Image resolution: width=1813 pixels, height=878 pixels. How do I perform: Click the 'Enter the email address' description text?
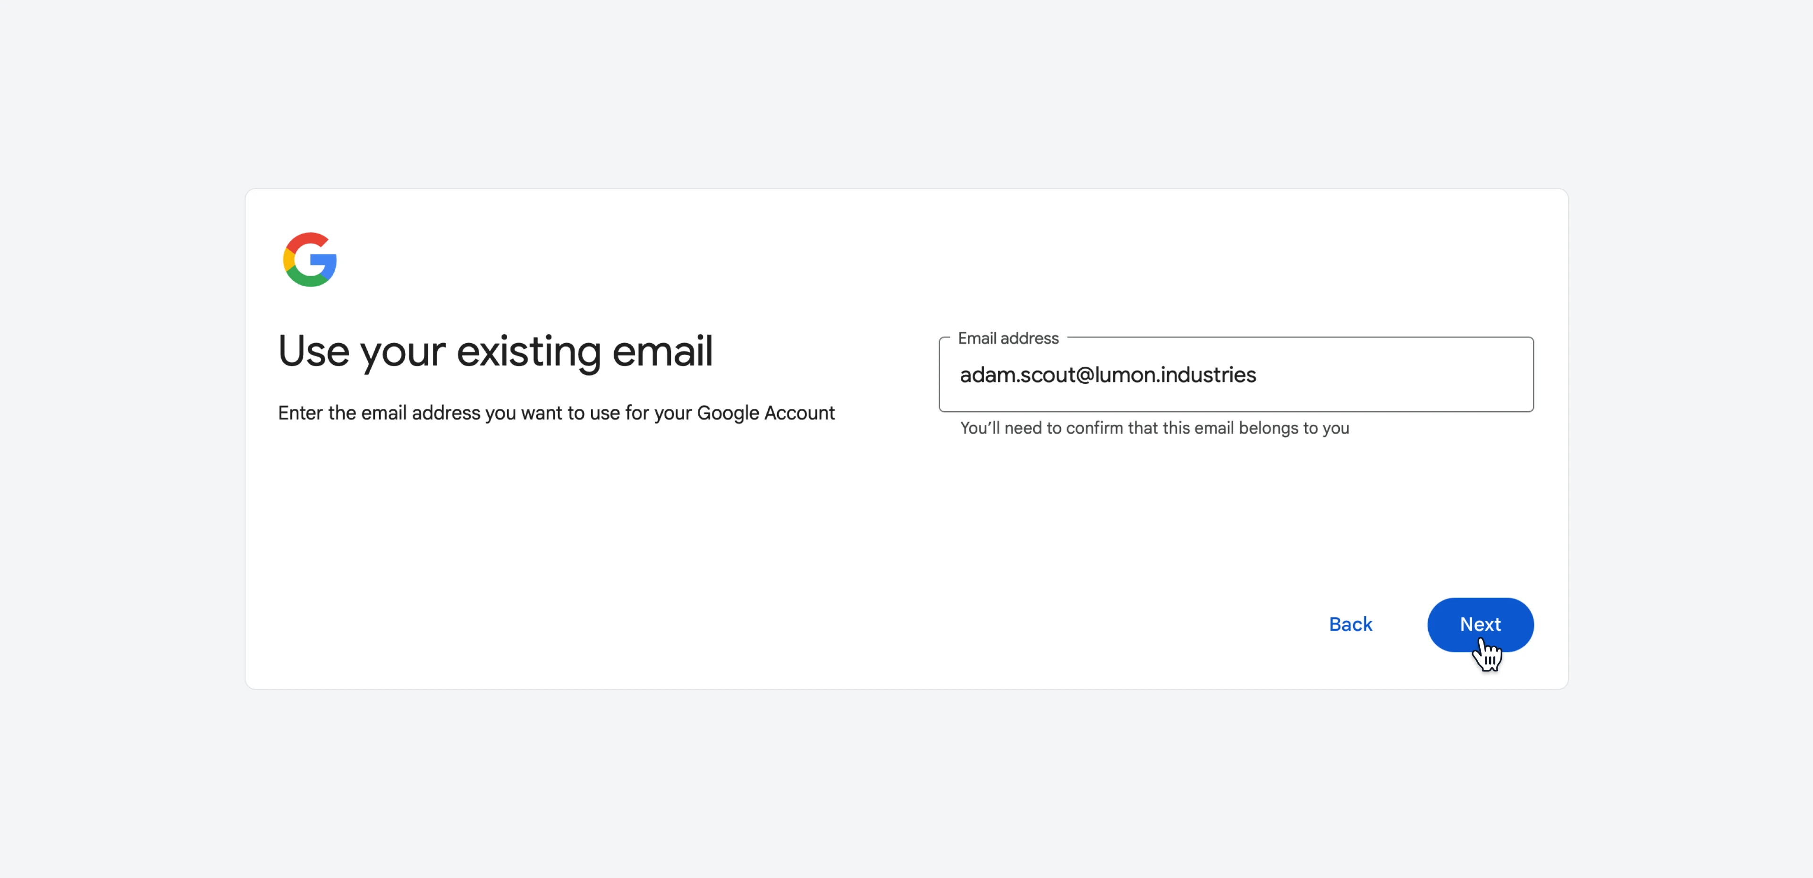click(556, 413)
